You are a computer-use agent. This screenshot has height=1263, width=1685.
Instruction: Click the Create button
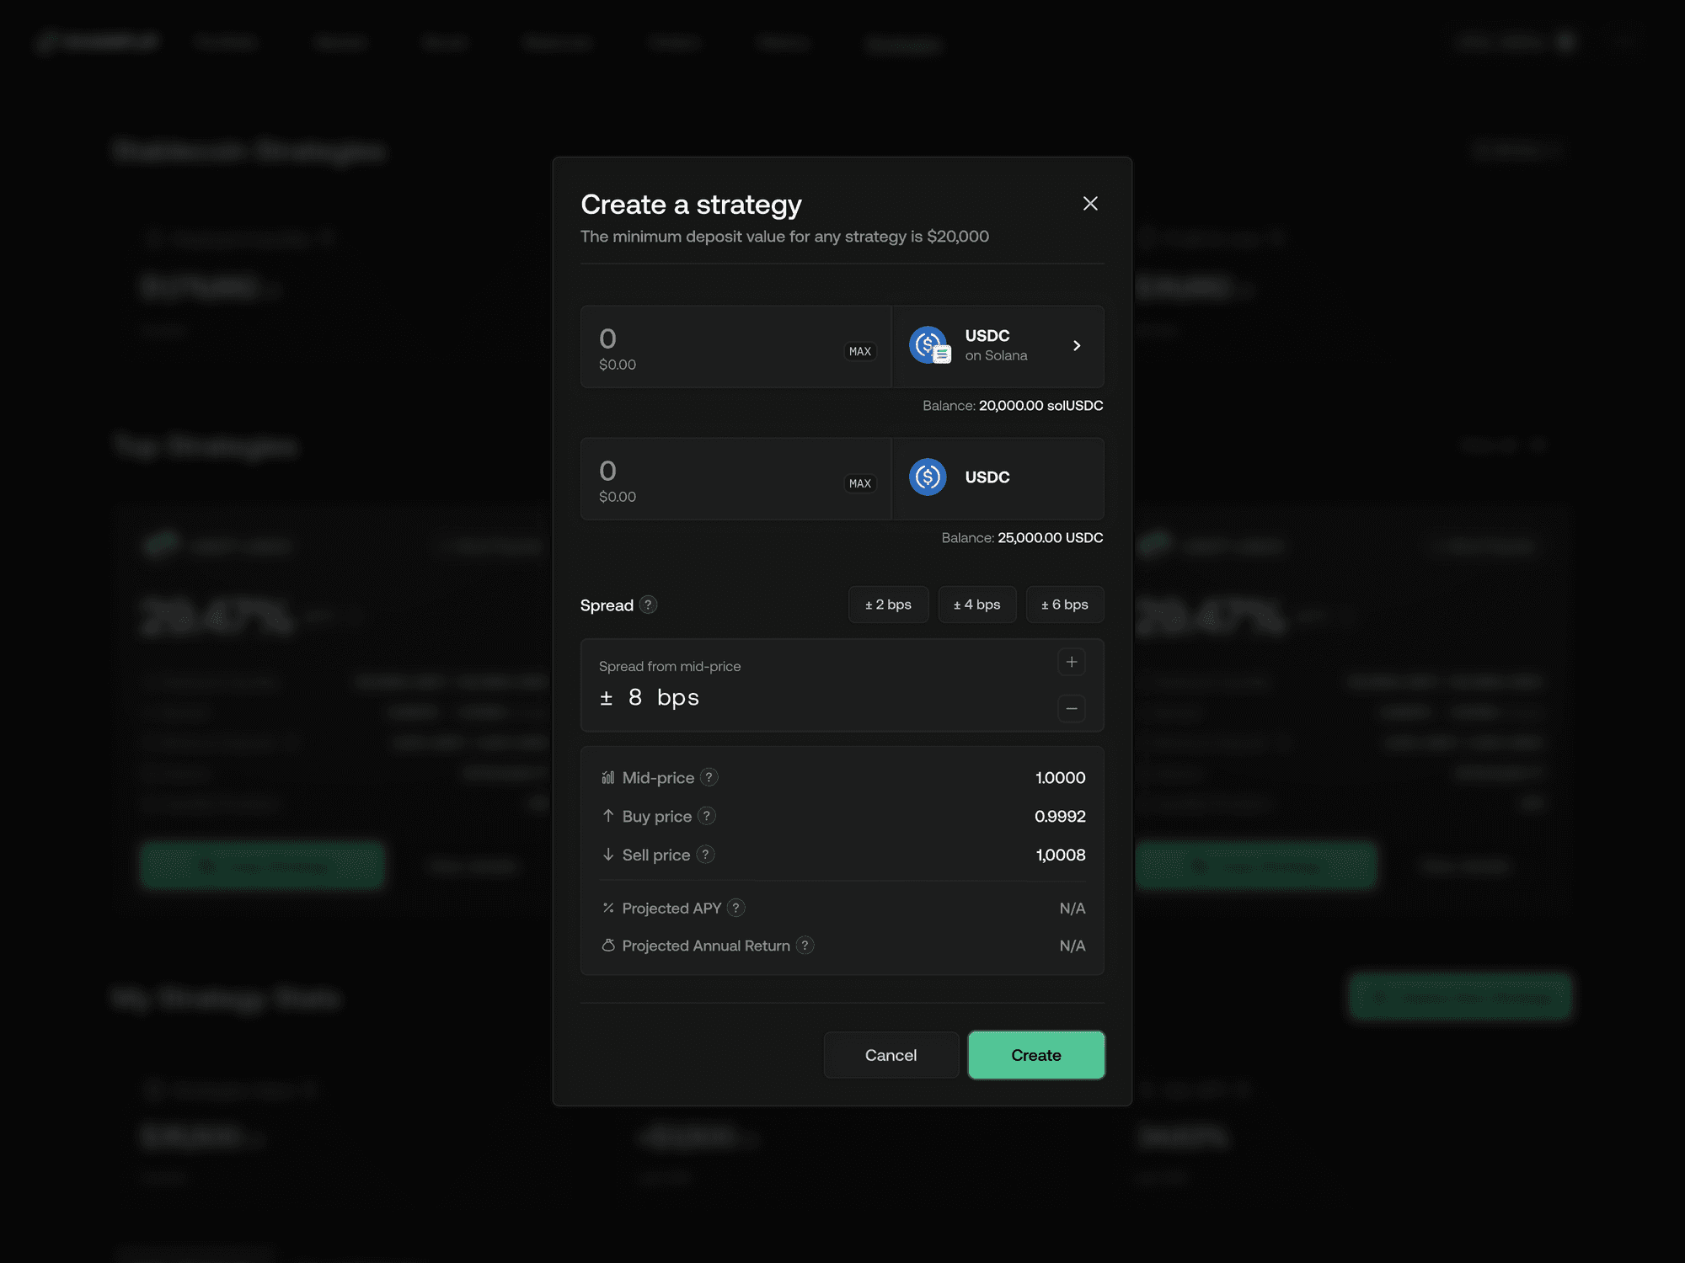point(1035,1055)
